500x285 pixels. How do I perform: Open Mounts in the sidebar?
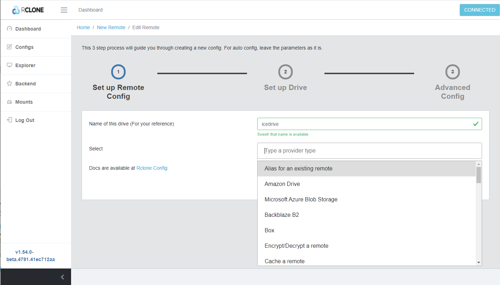pos(36,102)
